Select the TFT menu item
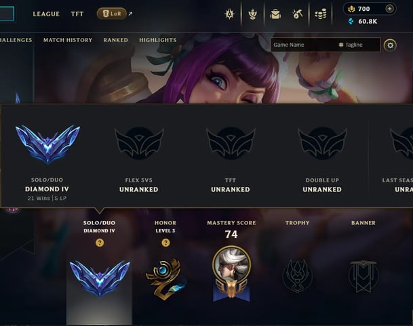Viewport: 413px width, 326px height. [77, 14]
